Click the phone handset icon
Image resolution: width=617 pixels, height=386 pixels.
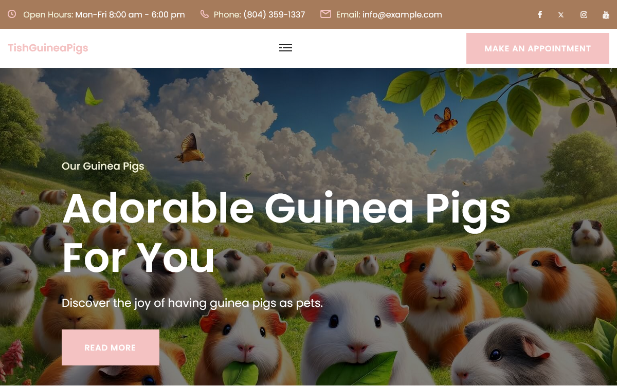point(205,14)
